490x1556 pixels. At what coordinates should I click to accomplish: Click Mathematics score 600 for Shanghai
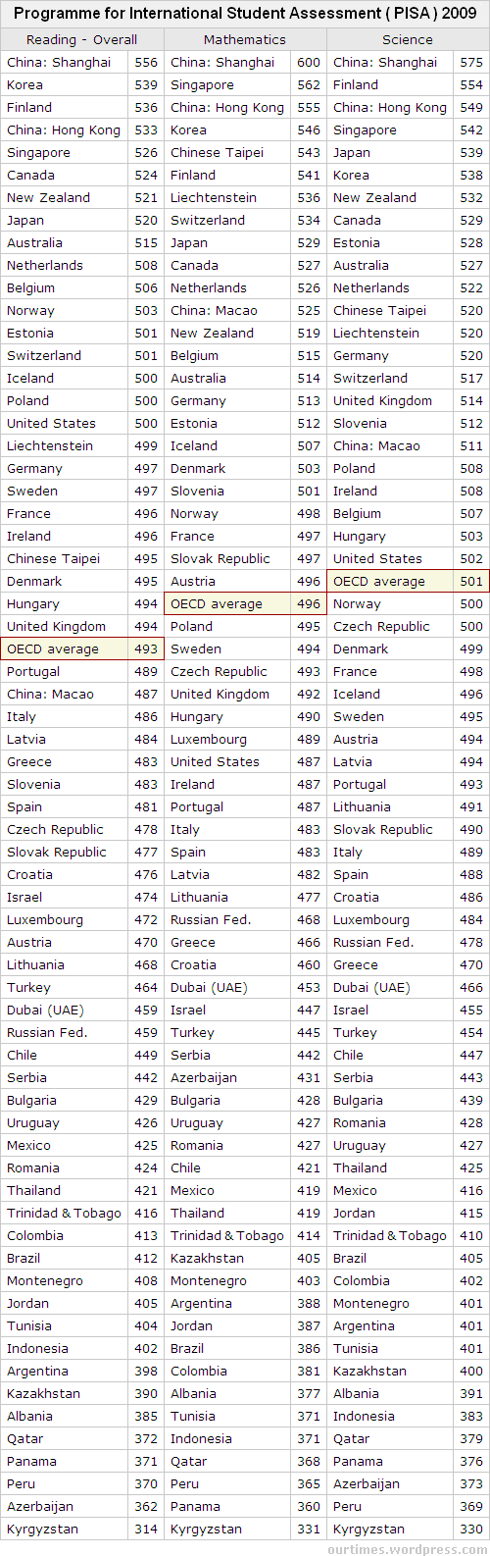(x=308, y=62)
